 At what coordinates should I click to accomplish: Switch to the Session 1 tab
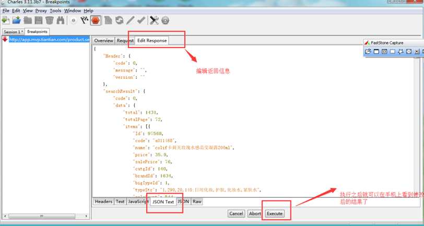click(x=13, y=32)
